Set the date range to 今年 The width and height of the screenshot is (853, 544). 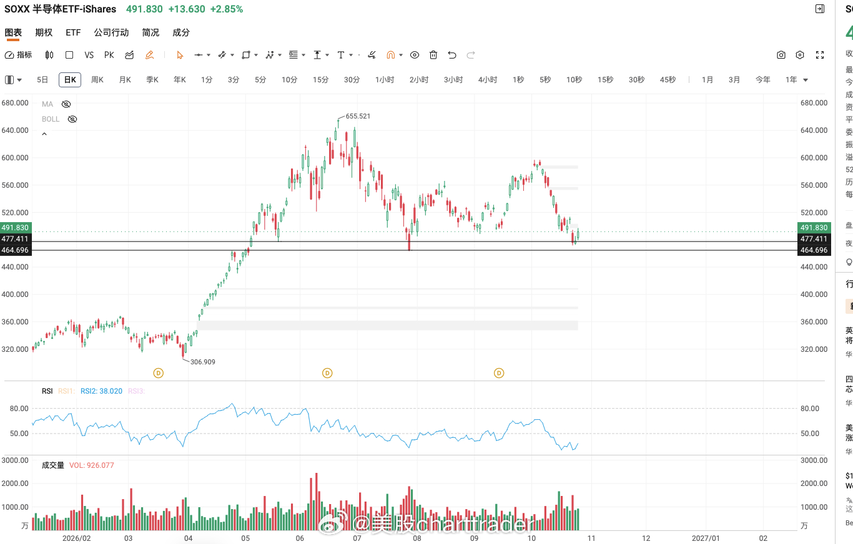[x=763, y=80]
